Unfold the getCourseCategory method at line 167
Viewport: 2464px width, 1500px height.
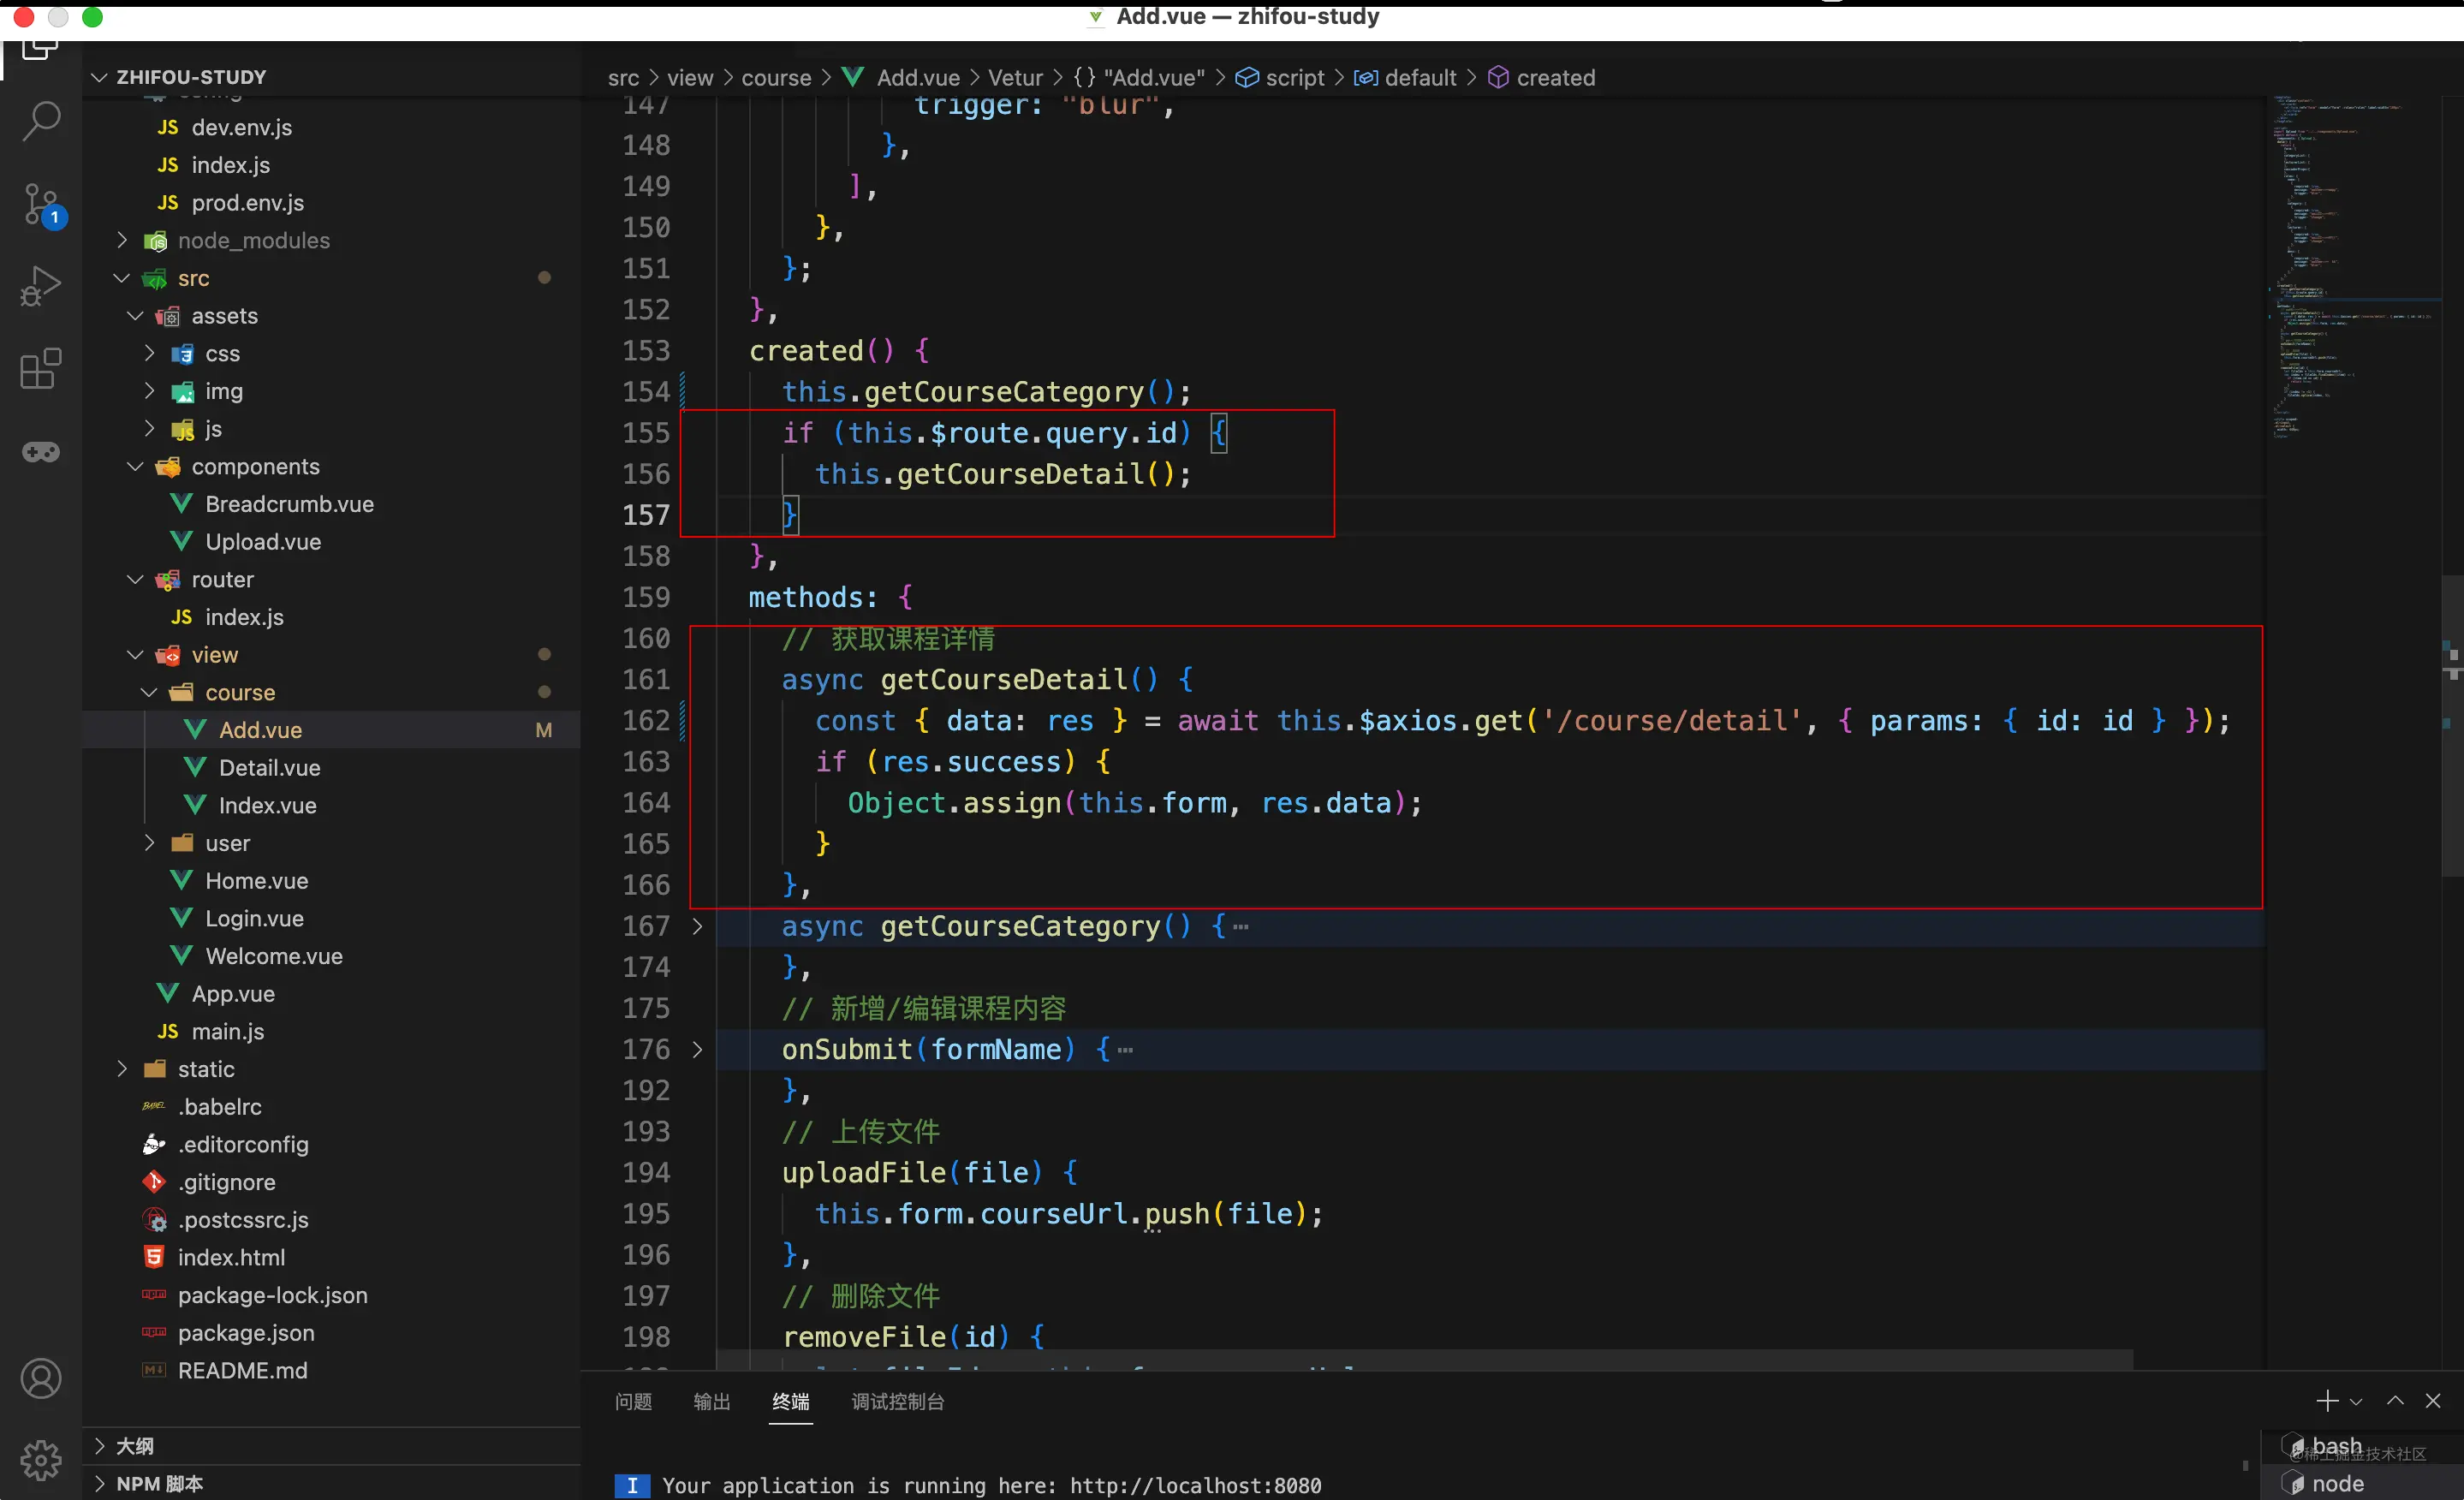click(697, 926)
